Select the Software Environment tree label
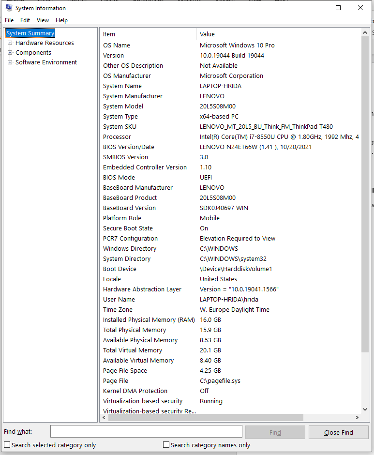374x455 pixels. pos(46,62)
